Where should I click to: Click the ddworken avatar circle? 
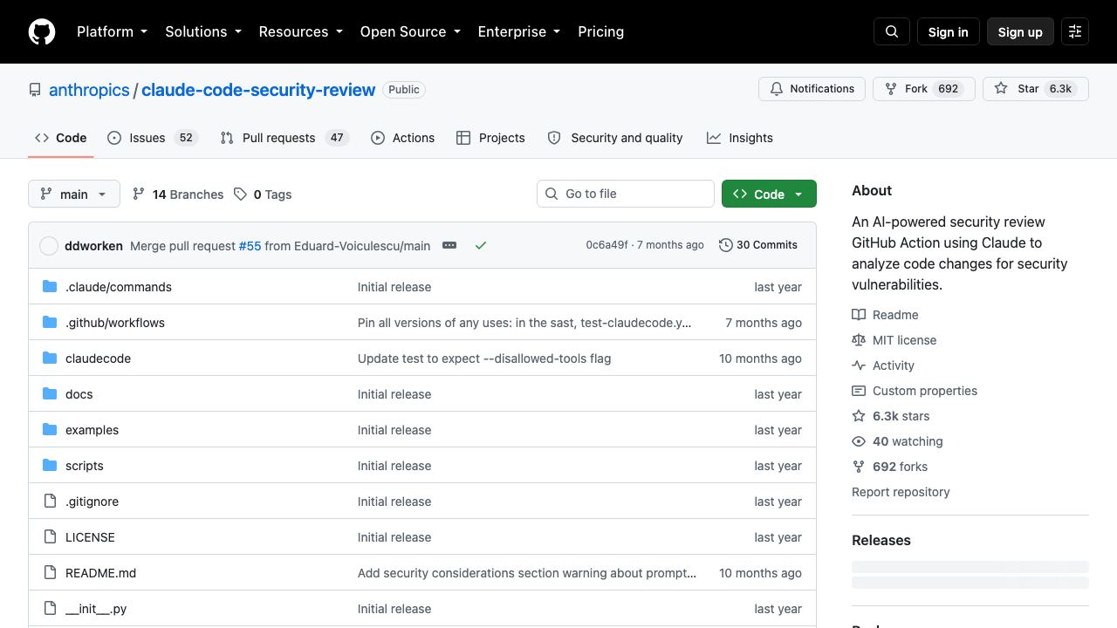click(49, 246)
